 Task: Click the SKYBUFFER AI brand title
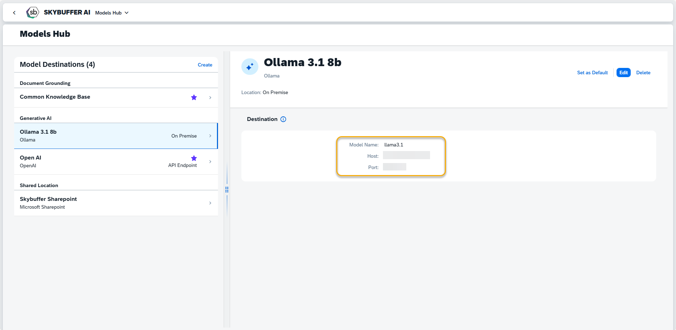point(67,12)
